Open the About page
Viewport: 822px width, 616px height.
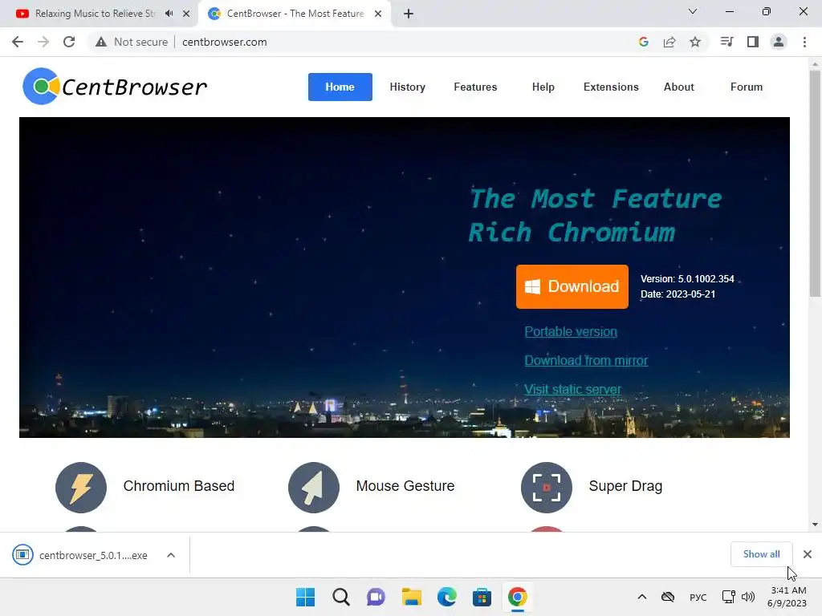[679, 87]
